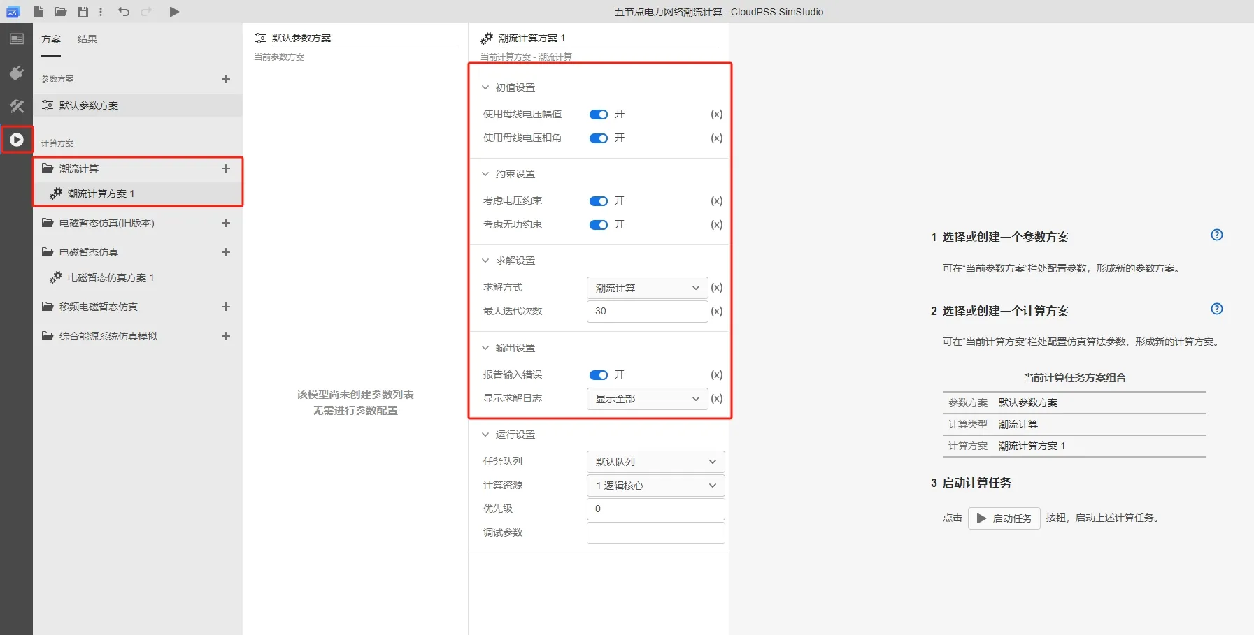Toggle 考虑无功约束 switch
Screen dimensions: 1254x635
coord(599,225)
